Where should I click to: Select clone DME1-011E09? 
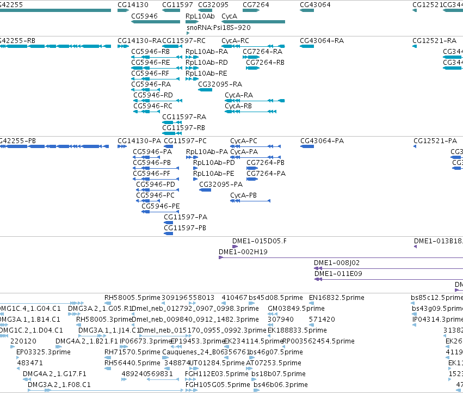coord(338,274)
